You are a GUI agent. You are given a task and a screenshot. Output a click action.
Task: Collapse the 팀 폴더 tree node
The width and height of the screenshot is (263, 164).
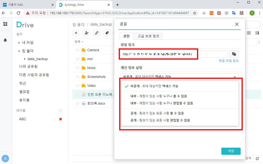pyautogui.click(x=19, y=51)
